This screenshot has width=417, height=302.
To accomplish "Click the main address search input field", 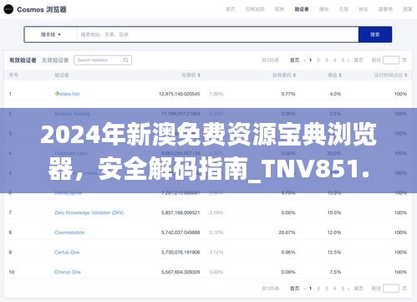I will (x=217, y=34).
